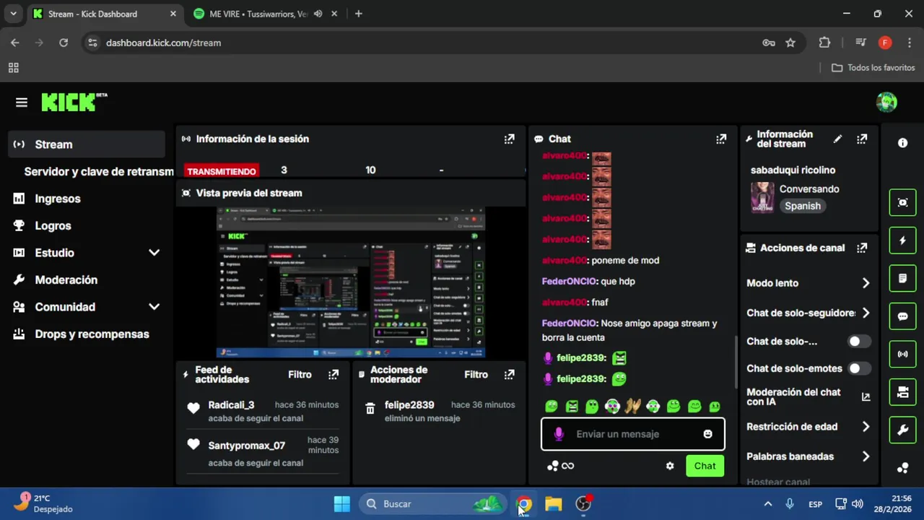Open the Moderación del chat con IA external link icon
The image size is (924, 520).
coord(866,396)
